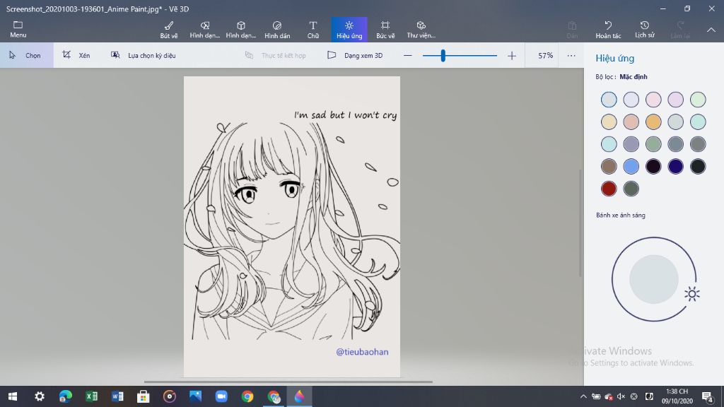Image resolution: width=724 pixels, height=407 pixels.
Task: Open the Hình dán stickers tool
Action: coord(277,30)
